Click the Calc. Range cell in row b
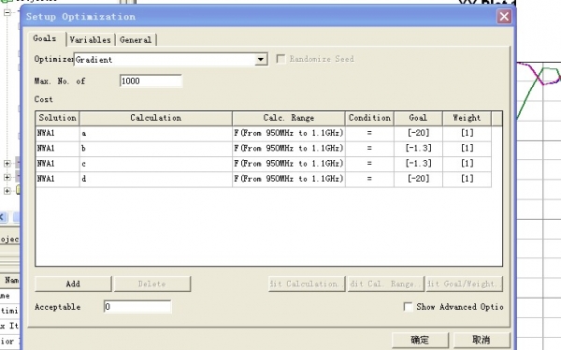Image resolution: width=561 pixels, height=350 pixels. pos(288,148)
